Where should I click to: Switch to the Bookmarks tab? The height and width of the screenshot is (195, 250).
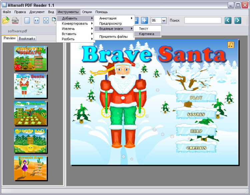pyautogui.click(x=27, y=39)
